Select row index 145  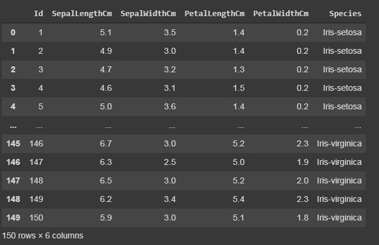(x=13, y=143)
